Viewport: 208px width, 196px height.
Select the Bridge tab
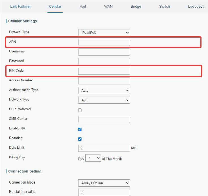(x=136, y=7)
